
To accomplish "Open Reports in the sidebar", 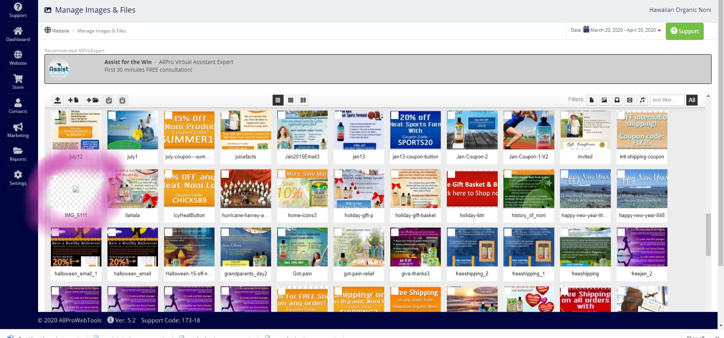I will coord(18,154).
